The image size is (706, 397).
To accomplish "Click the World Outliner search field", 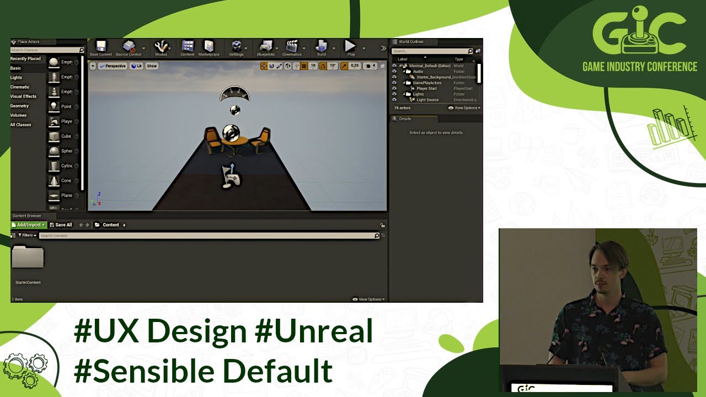I will [x=432, y=51].
